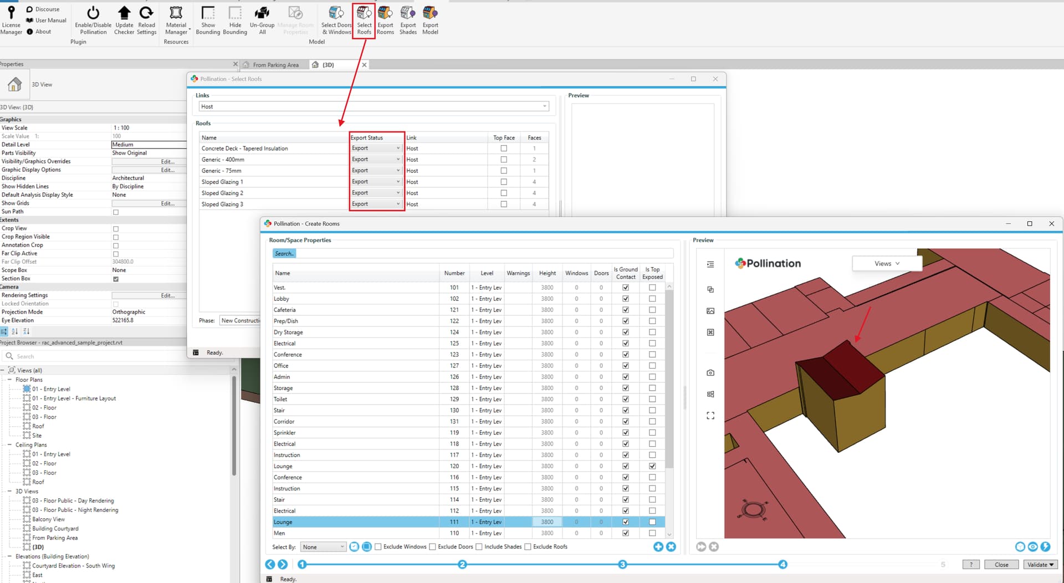This screenshot has width=1064, height=583.
Task: Enable the Exclude Windows checkbox
Action: pos(378,547)
